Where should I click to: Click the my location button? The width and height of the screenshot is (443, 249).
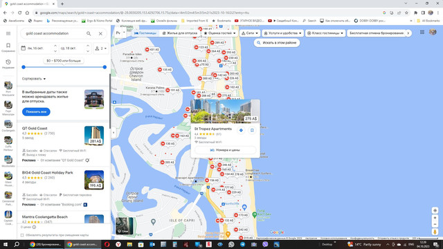(x=435, y=210)
